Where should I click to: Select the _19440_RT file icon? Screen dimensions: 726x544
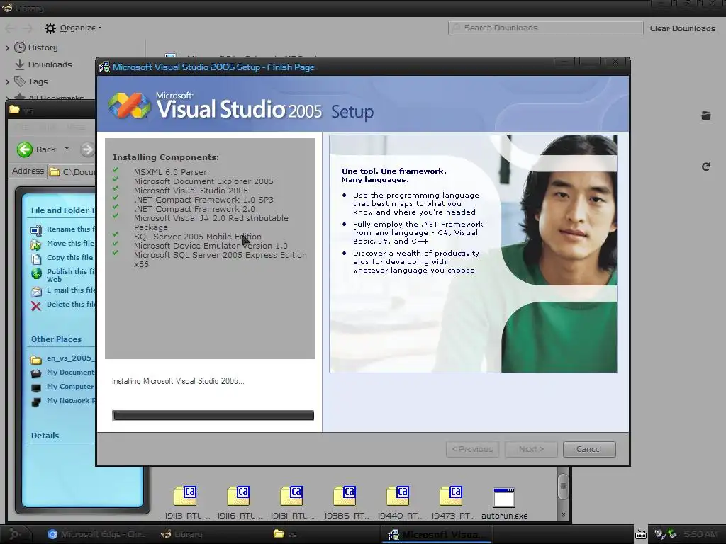pyautogui.click(x=398, y=497)
